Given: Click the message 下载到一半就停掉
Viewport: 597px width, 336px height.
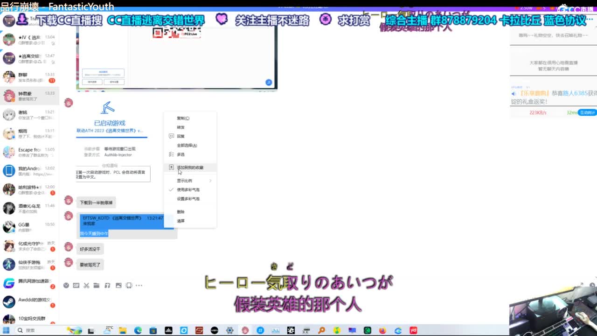Looking at the screenshot, I should coord(96,203).
